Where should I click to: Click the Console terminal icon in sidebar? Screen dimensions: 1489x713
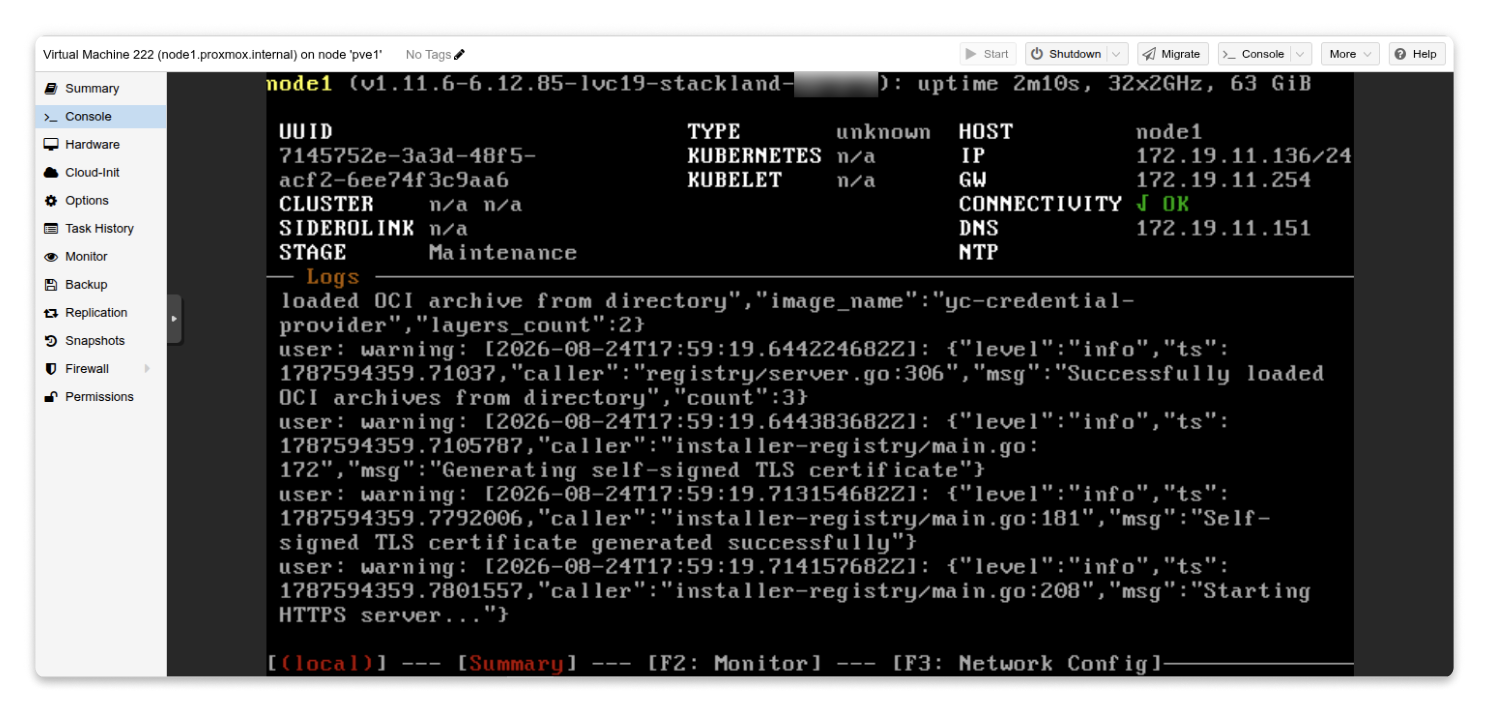click(51, 117)
